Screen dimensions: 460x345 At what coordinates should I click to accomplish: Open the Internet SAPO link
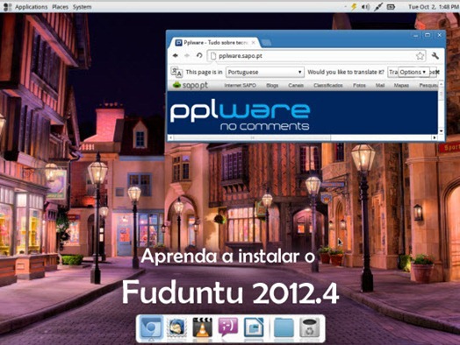pos(241,86)
